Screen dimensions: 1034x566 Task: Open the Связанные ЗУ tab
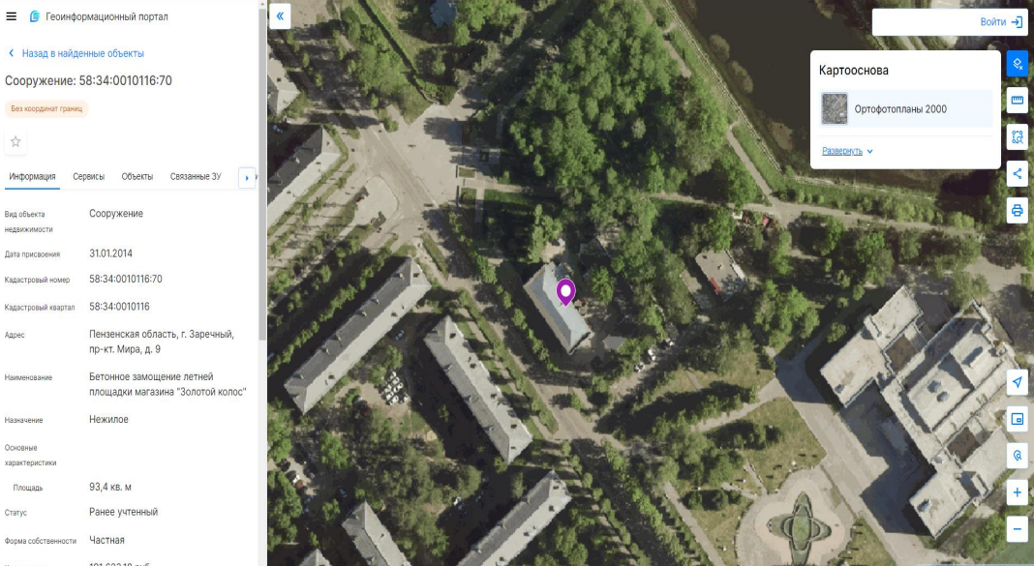coord(196,177)
